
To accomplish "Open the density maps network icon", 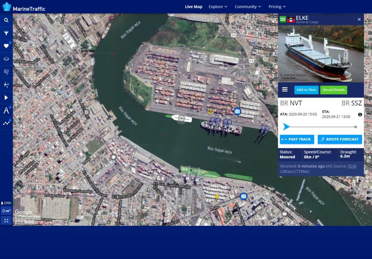I will click(6, 85).
